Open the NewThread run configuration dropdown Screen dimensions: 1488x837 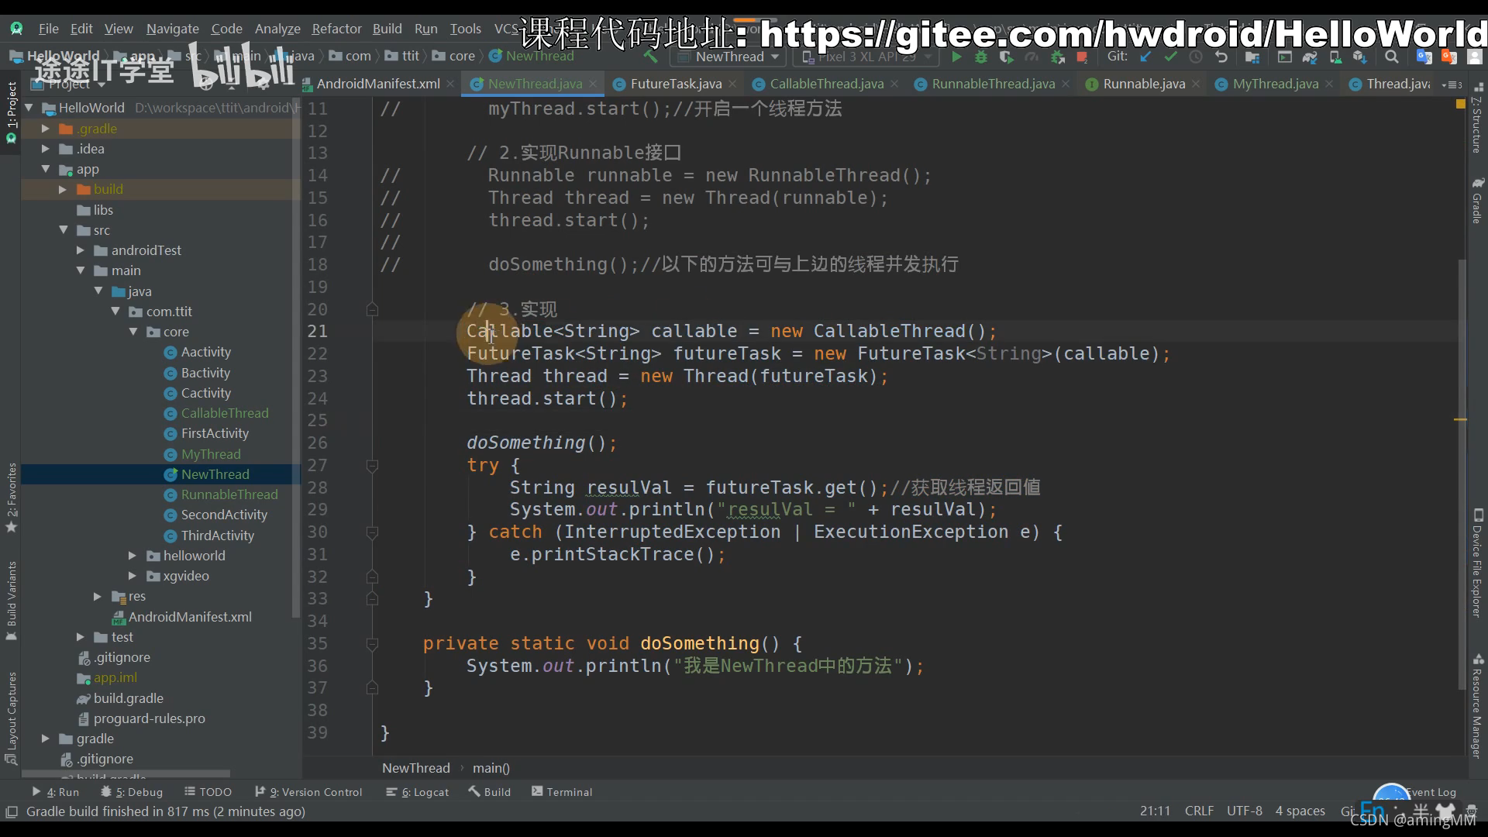pyautogui.click(x=729, y=57)
